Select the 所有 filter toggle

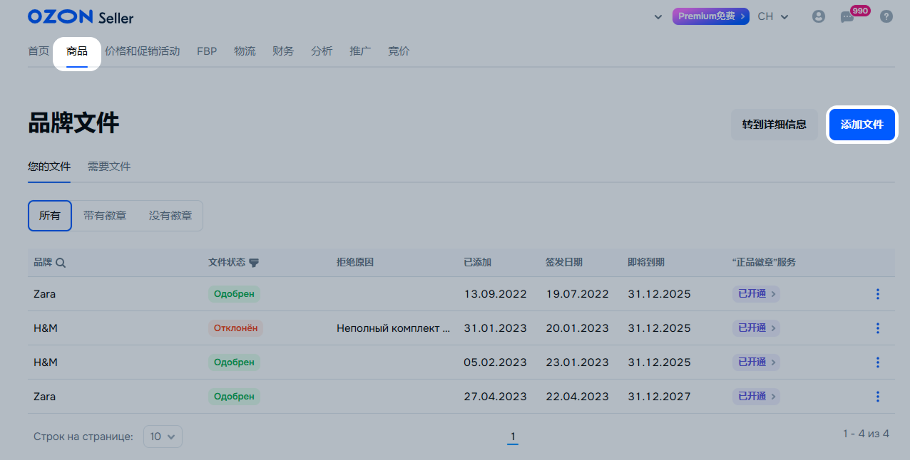pyautogui.click(x=50, y=216)
